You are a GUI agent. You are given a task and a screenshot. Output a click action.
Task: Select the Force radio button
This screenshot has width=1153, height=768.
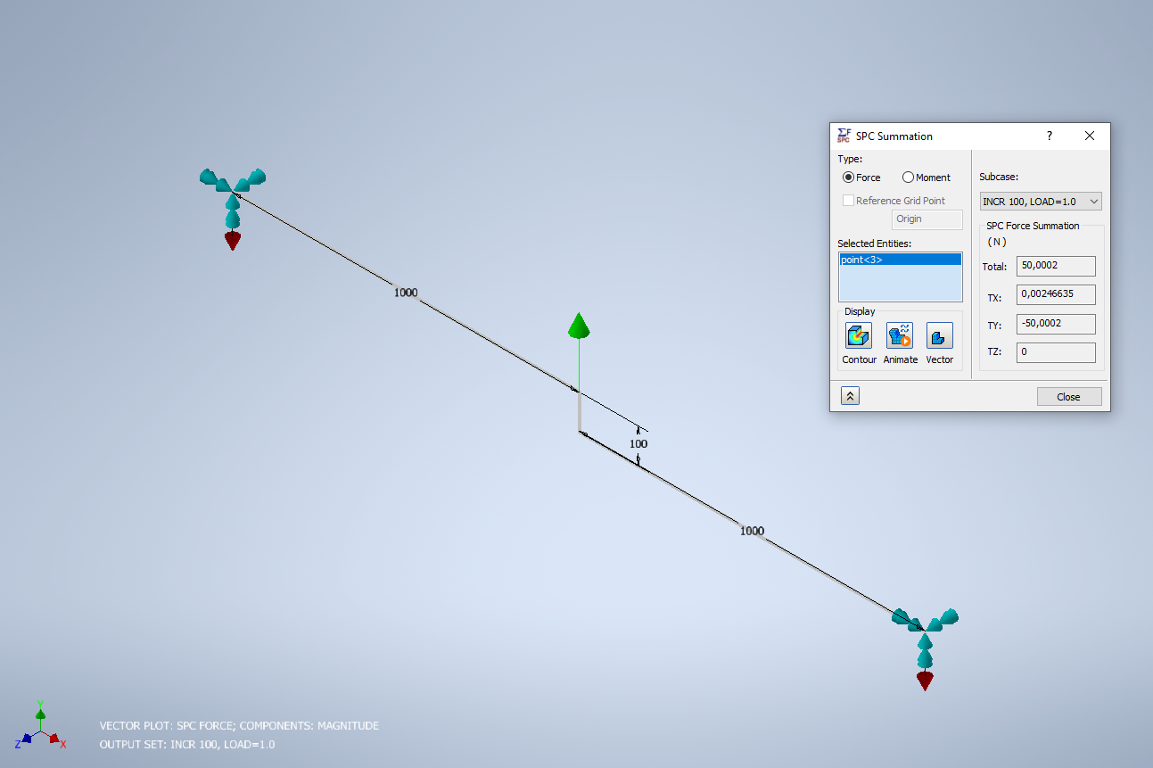[x=848, y=177]
